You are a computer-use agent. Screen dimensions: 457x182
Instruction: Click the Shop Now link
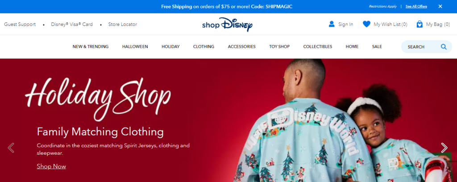[51, 166]
